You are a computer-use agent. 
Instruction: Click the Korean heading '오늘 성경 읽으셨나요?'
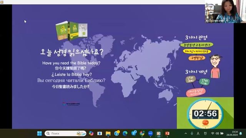tap(72, 52)
